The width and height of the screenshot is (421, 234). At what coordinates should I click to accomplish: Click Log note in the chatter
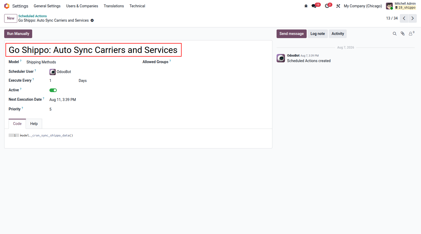317,34
